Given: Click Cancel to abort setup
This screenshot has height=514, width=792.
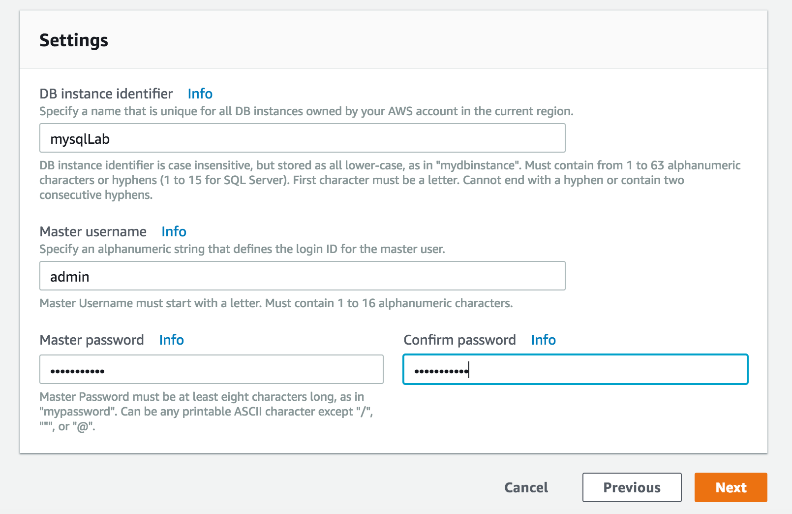Looking at the screenshot, I should pyautogui.click(x=525, y=487).
